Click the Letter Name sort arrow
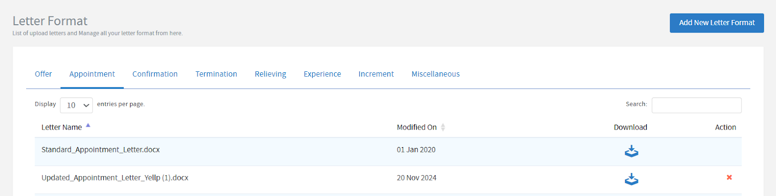The height and width of the screenshot is (196, 776). tap(88, 126)
